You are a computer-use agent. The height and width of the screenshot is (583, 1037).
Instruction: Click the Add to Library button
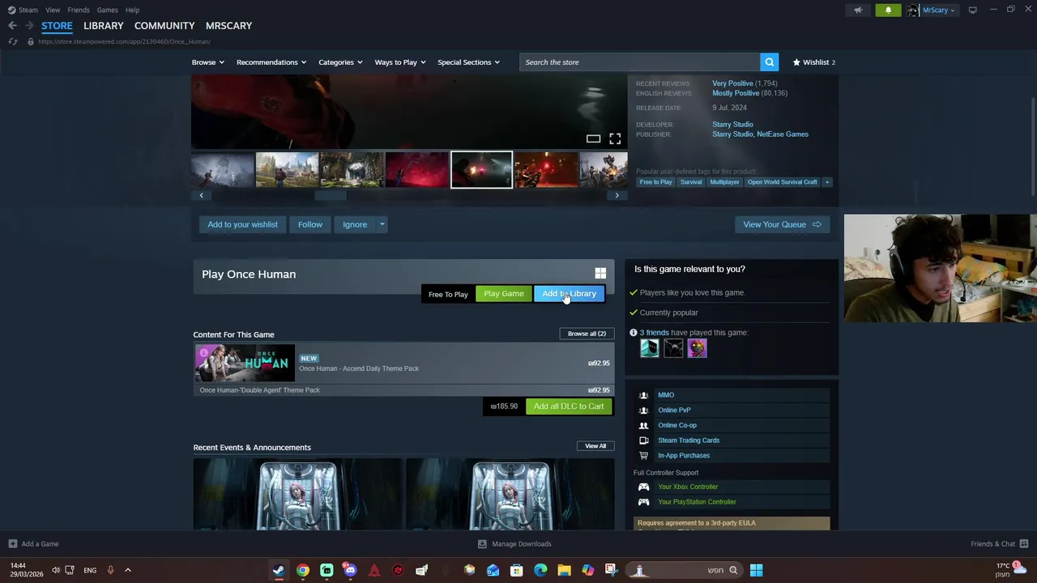coord(569,294)
